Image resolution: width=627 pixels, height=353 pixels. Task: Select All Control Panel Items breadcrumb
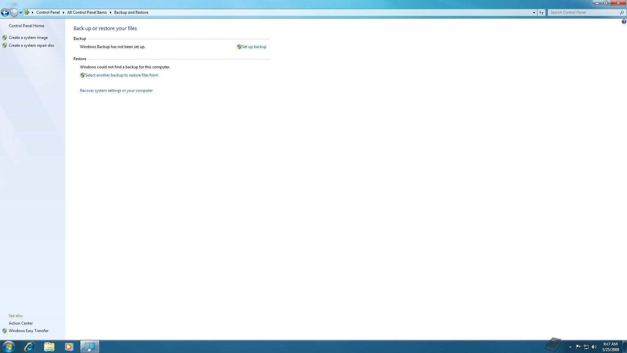(x=87, y=12)
